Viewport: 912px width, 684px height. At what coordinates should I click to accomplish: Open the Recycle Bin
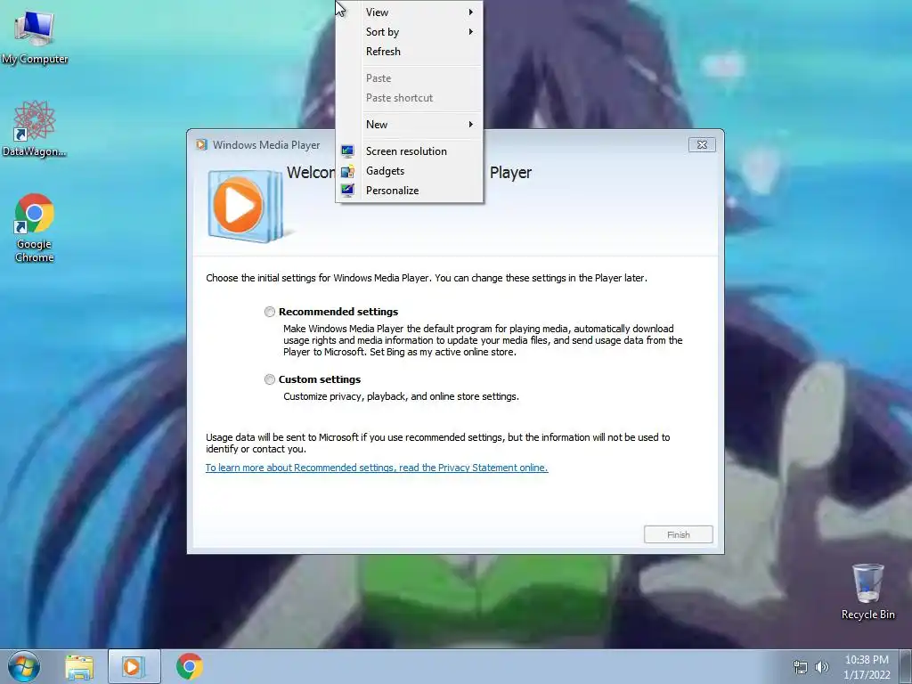867,591
